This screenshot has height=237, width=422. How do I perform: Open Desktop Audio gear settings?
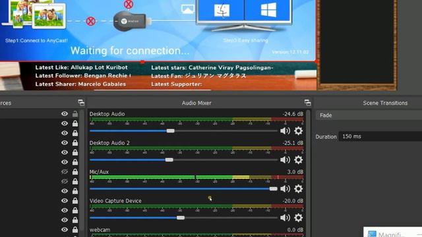point(298,131)
